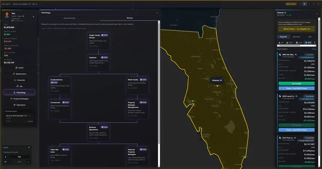
Task: Decrease music volume with minus button
Action: [10, 162]
